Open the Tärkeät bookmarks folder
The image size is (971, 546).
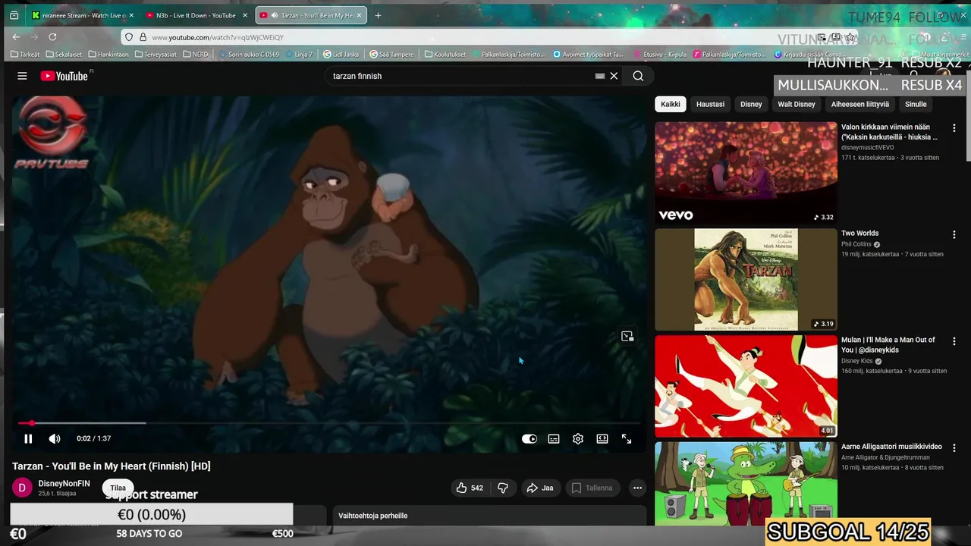tap(25, 55)
